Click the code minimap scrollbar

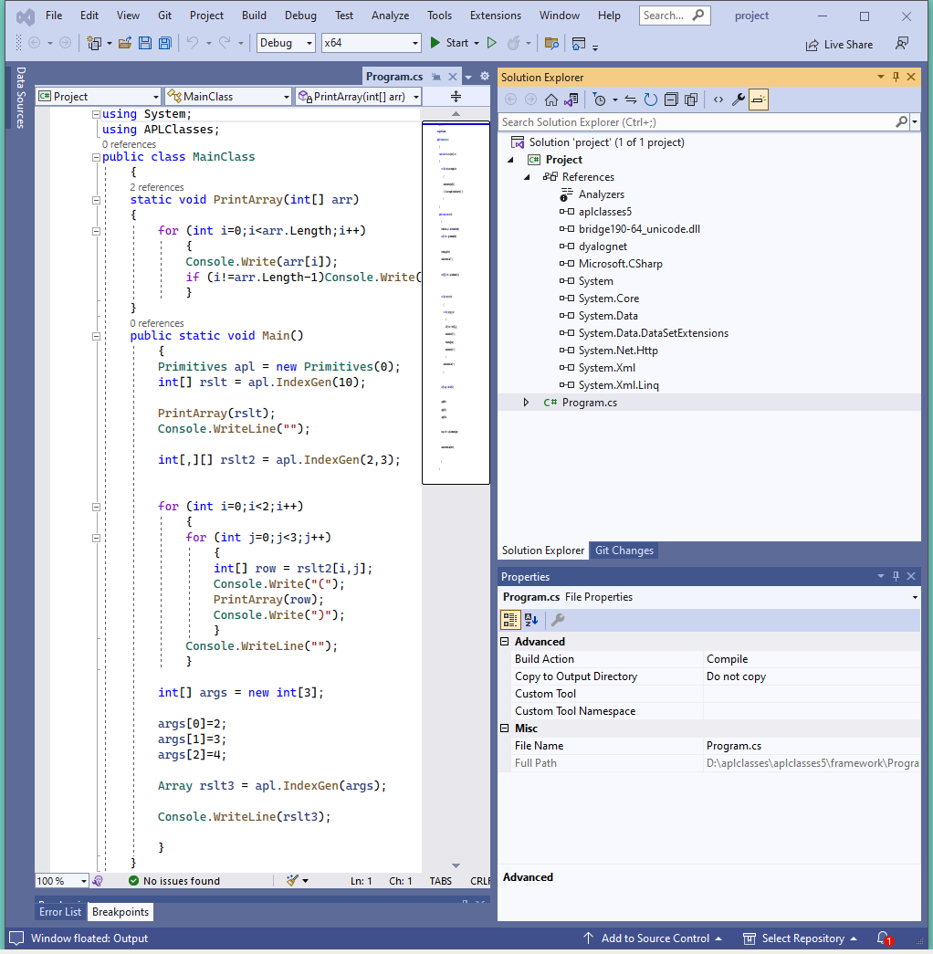[456, 301]
